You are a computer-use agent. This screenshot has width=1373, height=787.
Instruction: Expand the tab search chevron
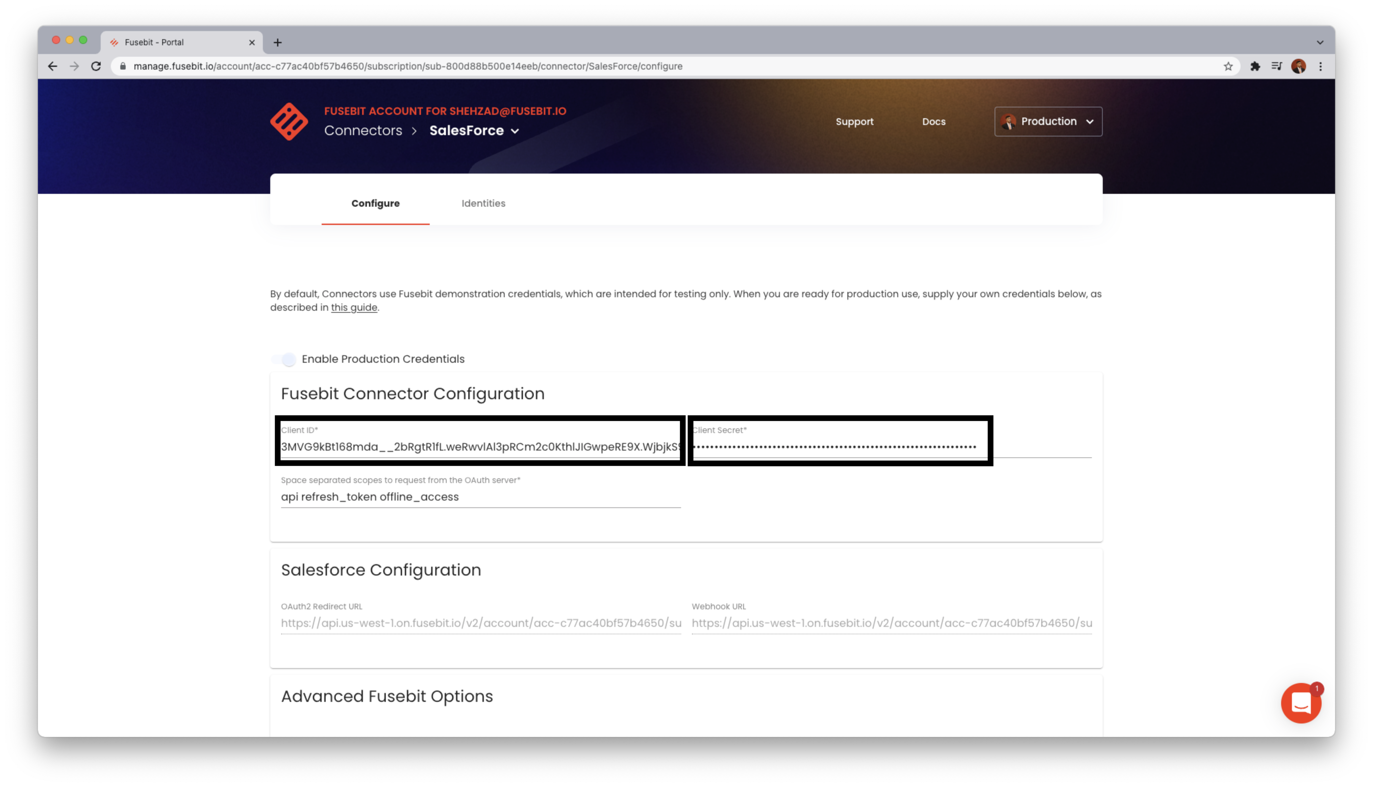(x=1320, y=42)
